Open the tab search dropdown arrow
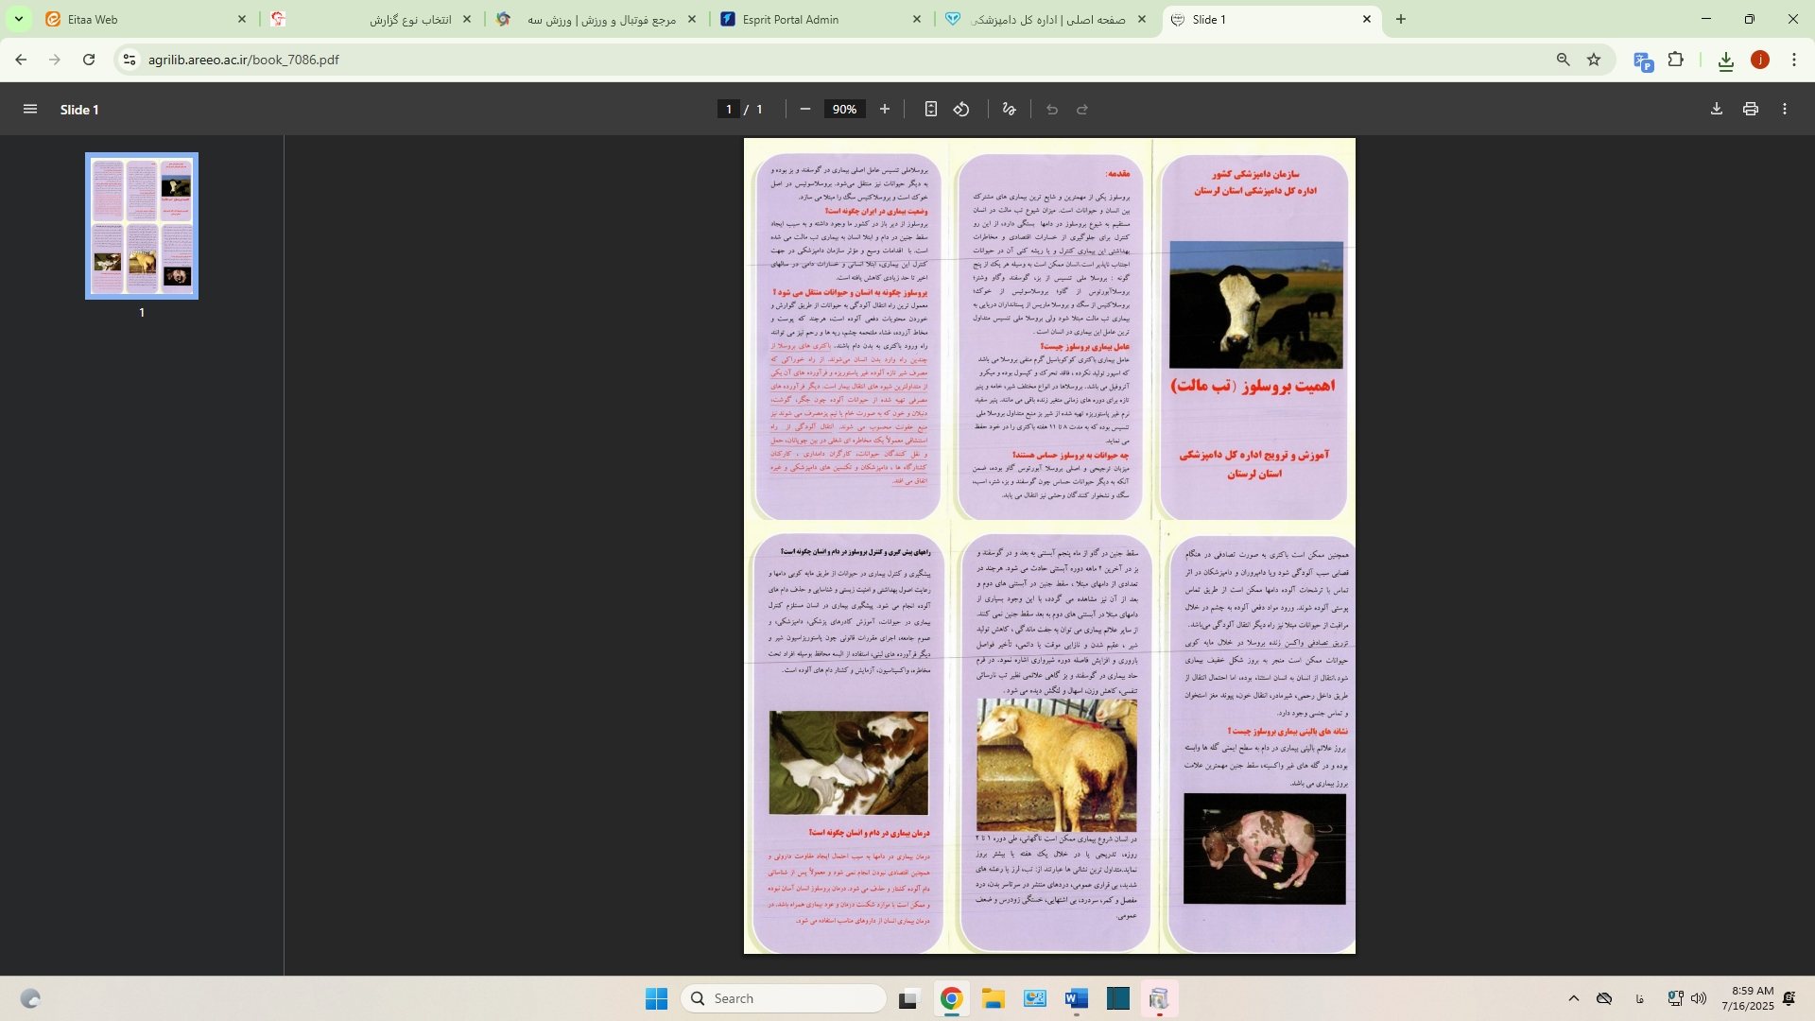Viewport: 1815px width, 1021px height. [x=18, y=19]
